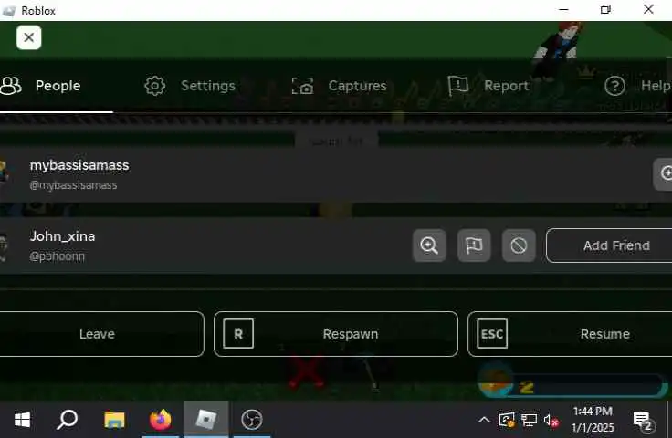Select the username @mybassisamass
The height and width of the screenshot is (438, 672).
click(73, 185)
